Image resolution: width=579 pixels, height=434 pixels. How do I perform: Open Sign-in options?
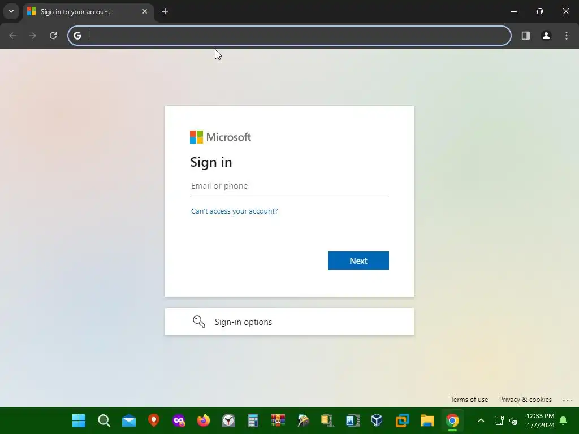(x=289, y=322)
